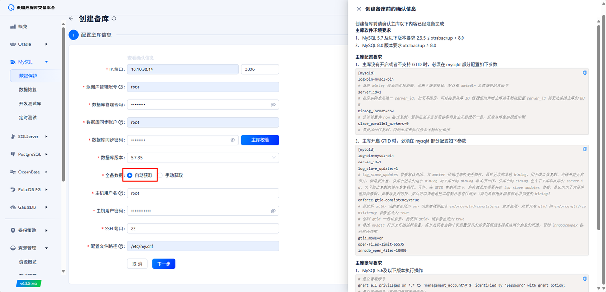Click the step 1 配置主库信息 label

(x=97, y=34)
